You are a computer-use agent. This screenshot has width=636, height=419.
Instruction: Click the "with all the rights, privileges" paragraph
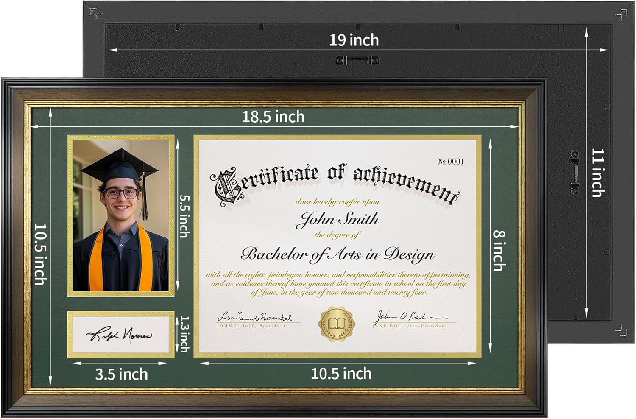[x=338, y=284]
